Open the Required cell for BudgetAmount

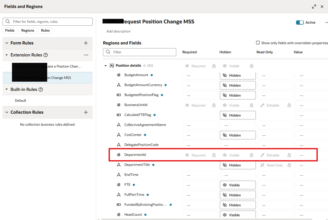[200, 76]
